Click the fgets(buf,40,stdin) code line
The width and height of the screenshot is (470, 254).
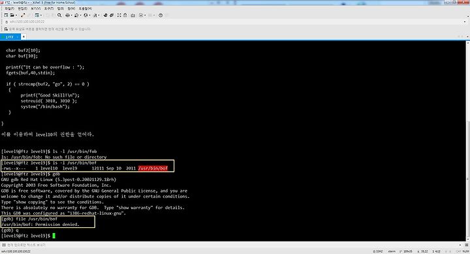(x=30, y=72)
